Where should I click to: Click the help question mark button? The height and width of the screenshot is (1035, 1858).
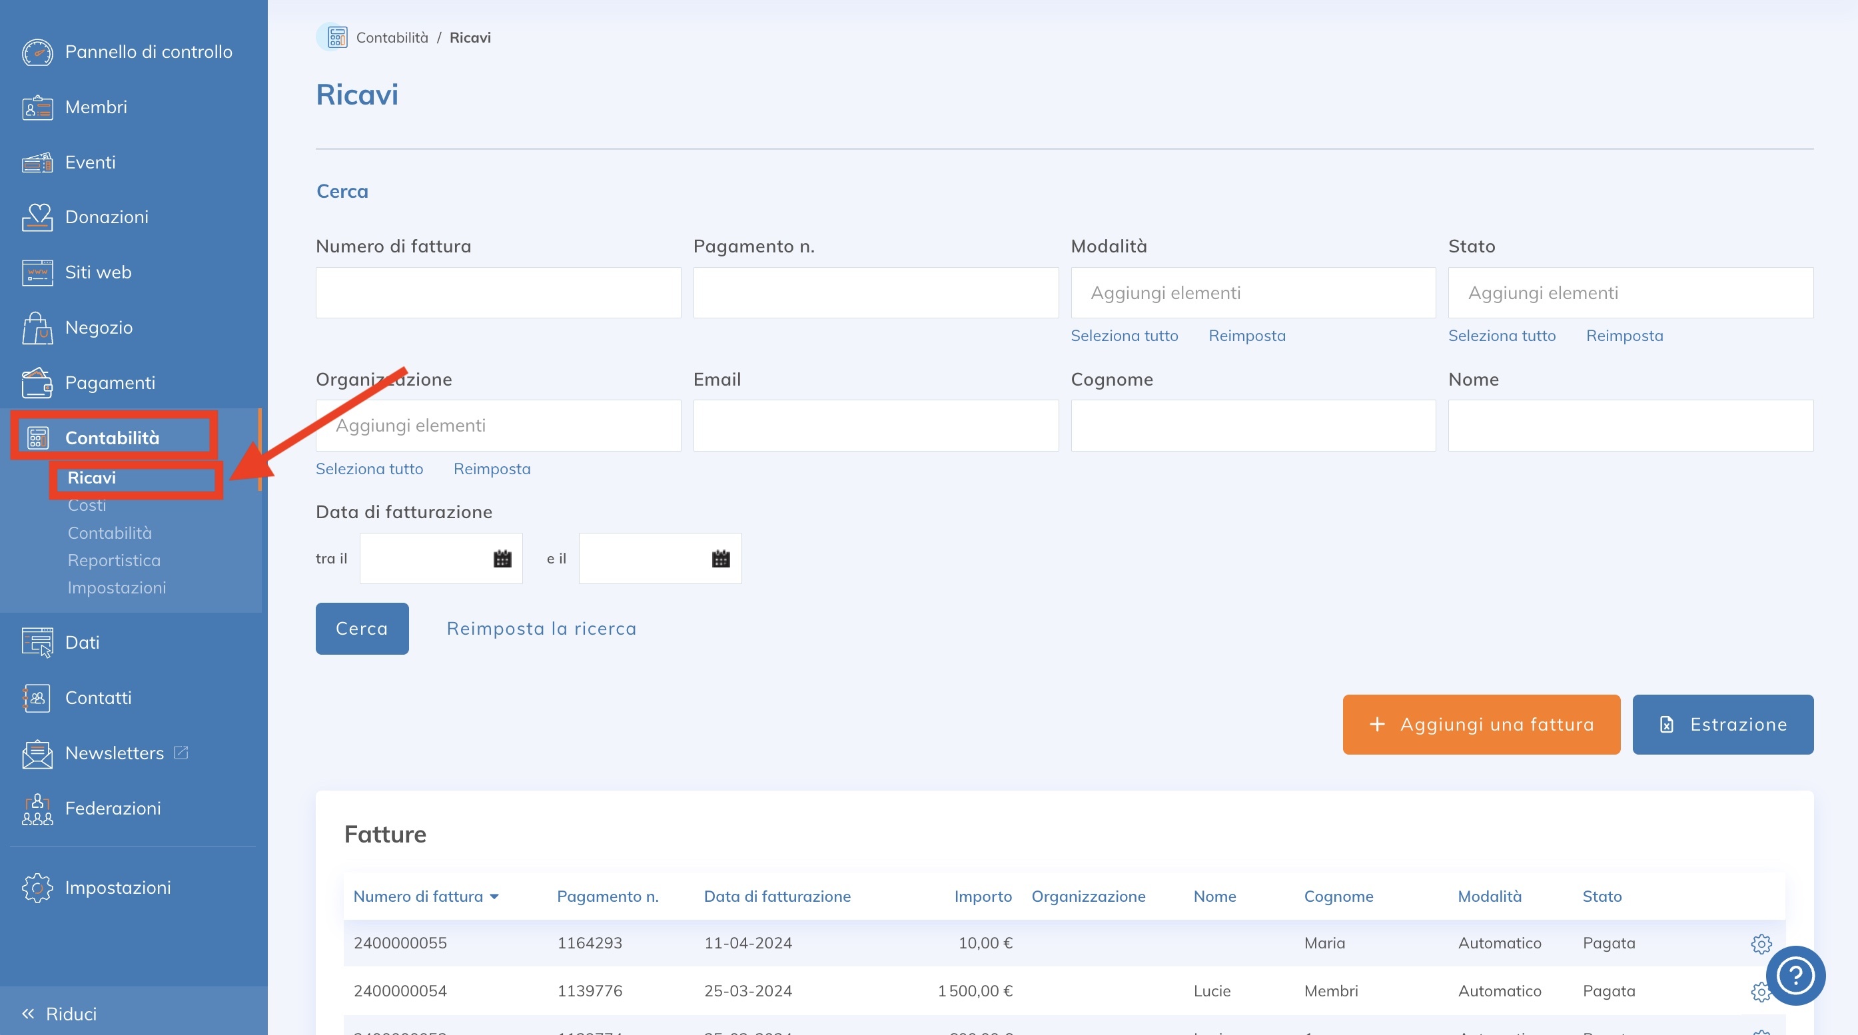click(x=1795, y=975)
